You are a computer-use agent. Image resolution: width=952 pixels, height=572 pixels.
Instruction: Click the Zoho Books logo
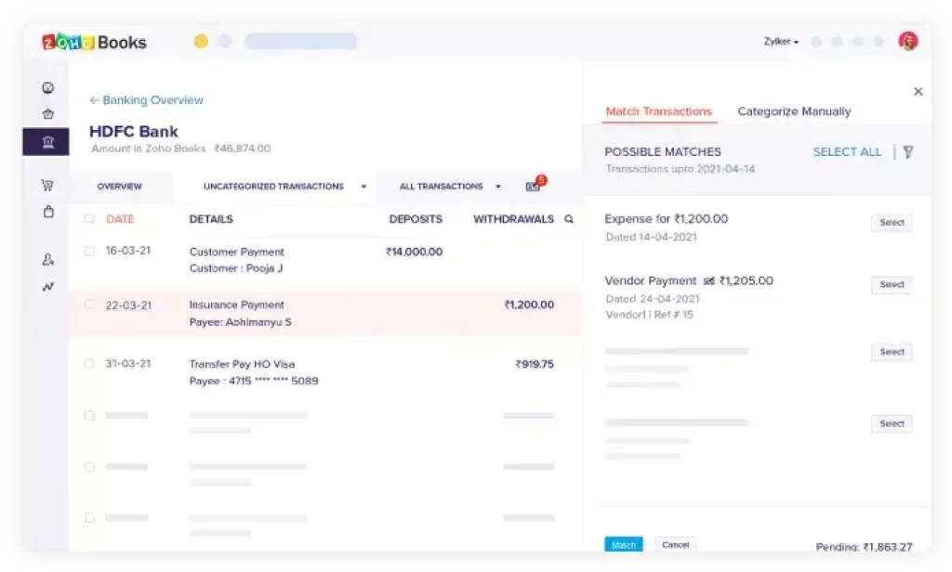click(x=94, y=42)
